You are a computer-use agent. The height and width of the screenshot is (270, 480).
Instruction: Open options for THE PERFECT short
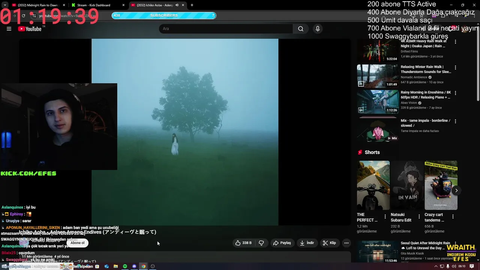coord(385,217)
